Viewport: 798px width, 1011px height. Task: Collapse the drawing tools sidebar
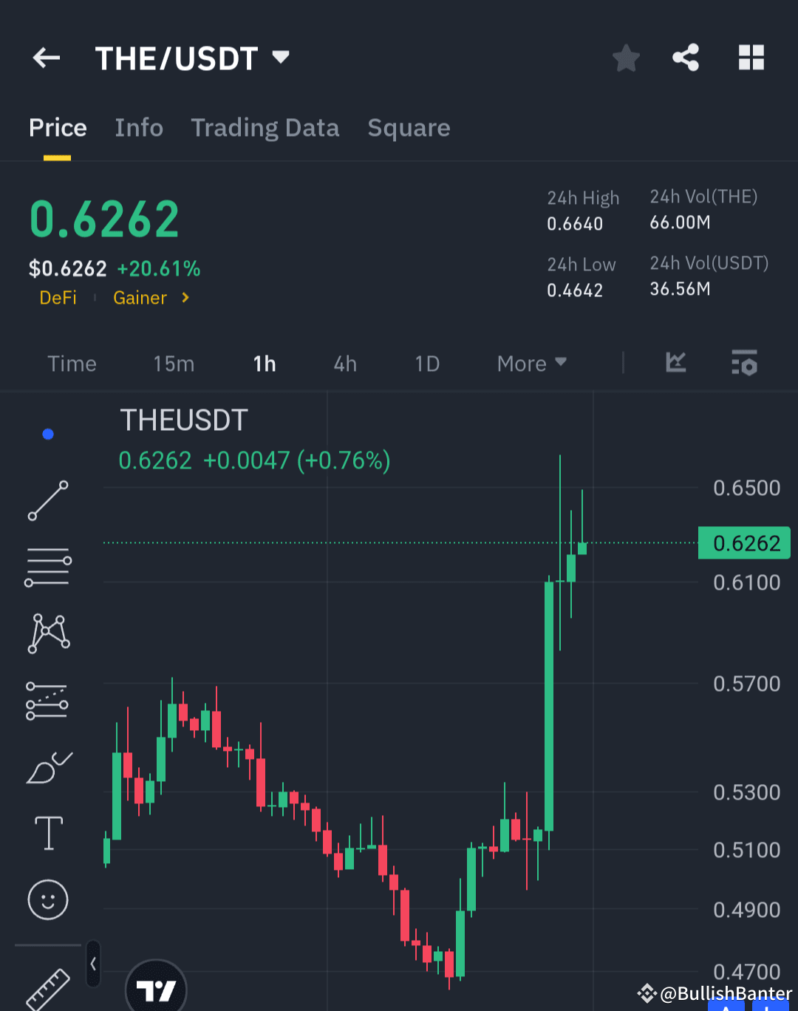[93, 964]
